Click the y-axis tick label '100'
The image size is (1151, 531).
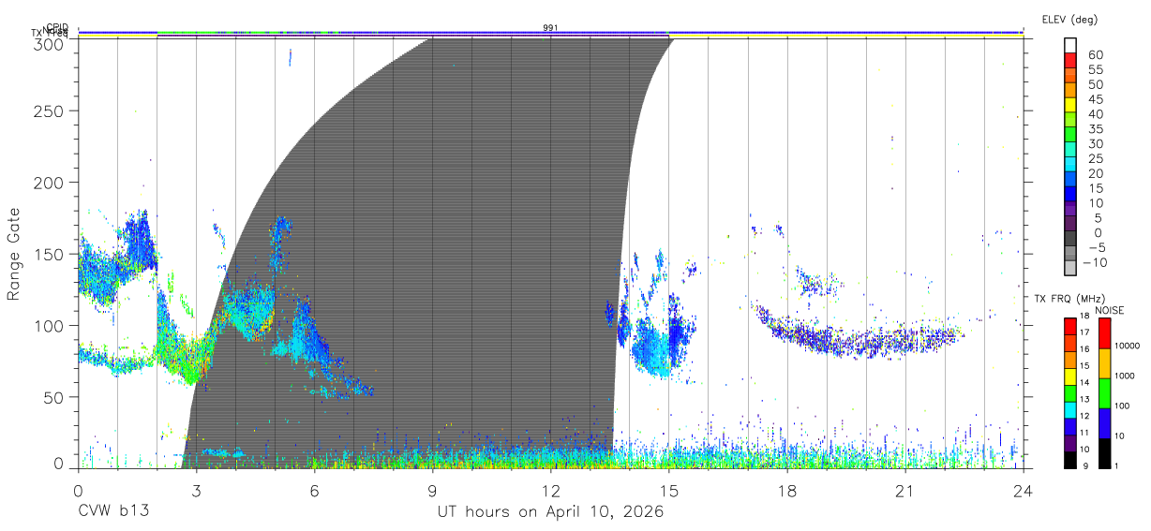49,326
